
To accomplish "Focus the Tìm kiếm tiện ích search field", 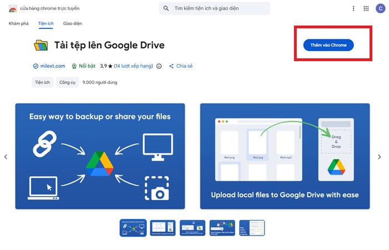I will coord(215,8).
